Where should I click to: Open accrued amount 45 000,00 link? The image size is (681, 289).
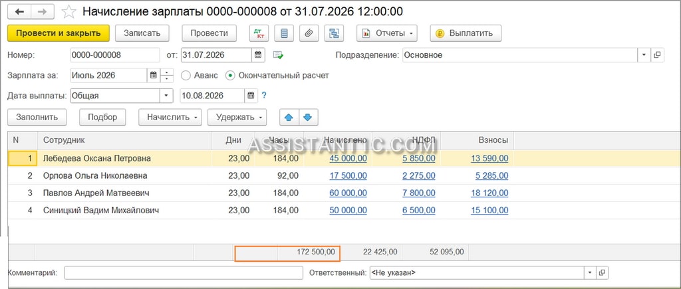click(348, 158)
